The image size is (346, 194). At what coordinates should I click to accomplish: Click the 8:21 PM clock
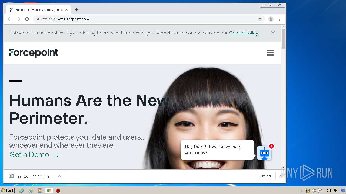332,190
